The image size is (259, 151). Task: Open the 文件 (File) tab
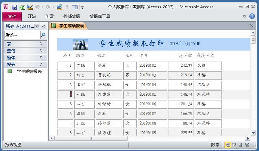12,16
